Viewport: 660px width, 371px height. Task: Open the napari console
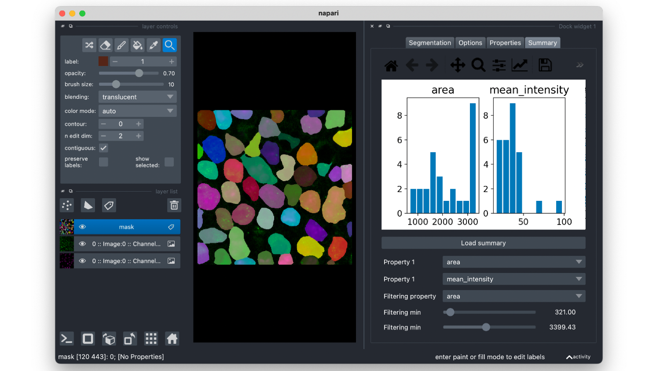(x=66, y=338)
